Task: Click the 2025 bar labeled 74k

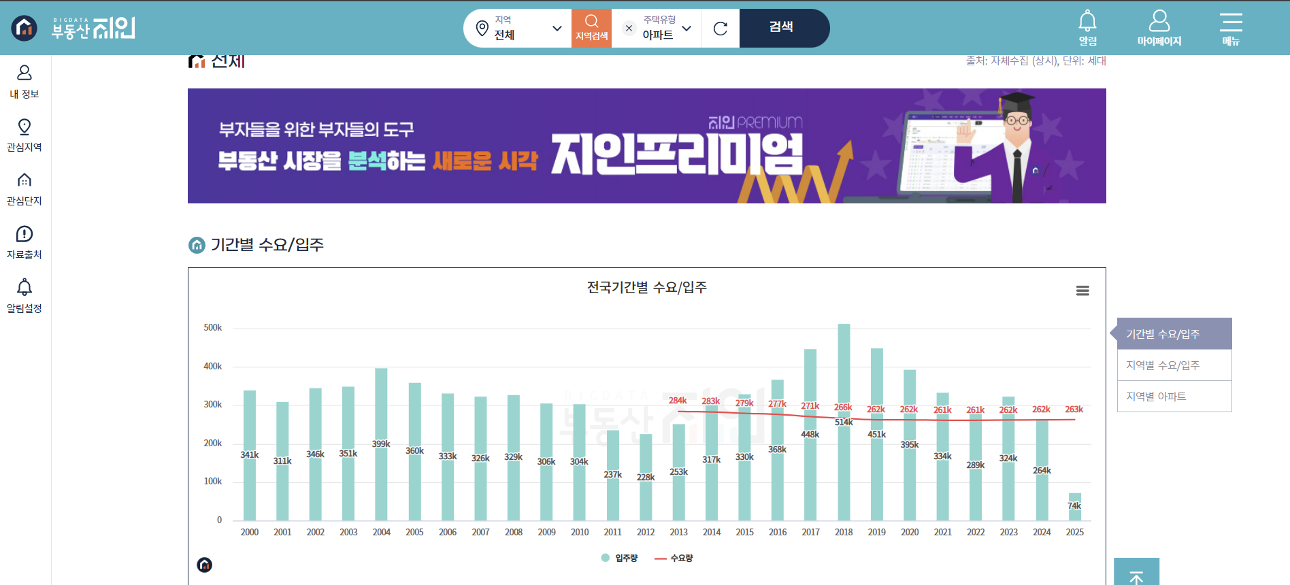Action: coord(1075,507)
